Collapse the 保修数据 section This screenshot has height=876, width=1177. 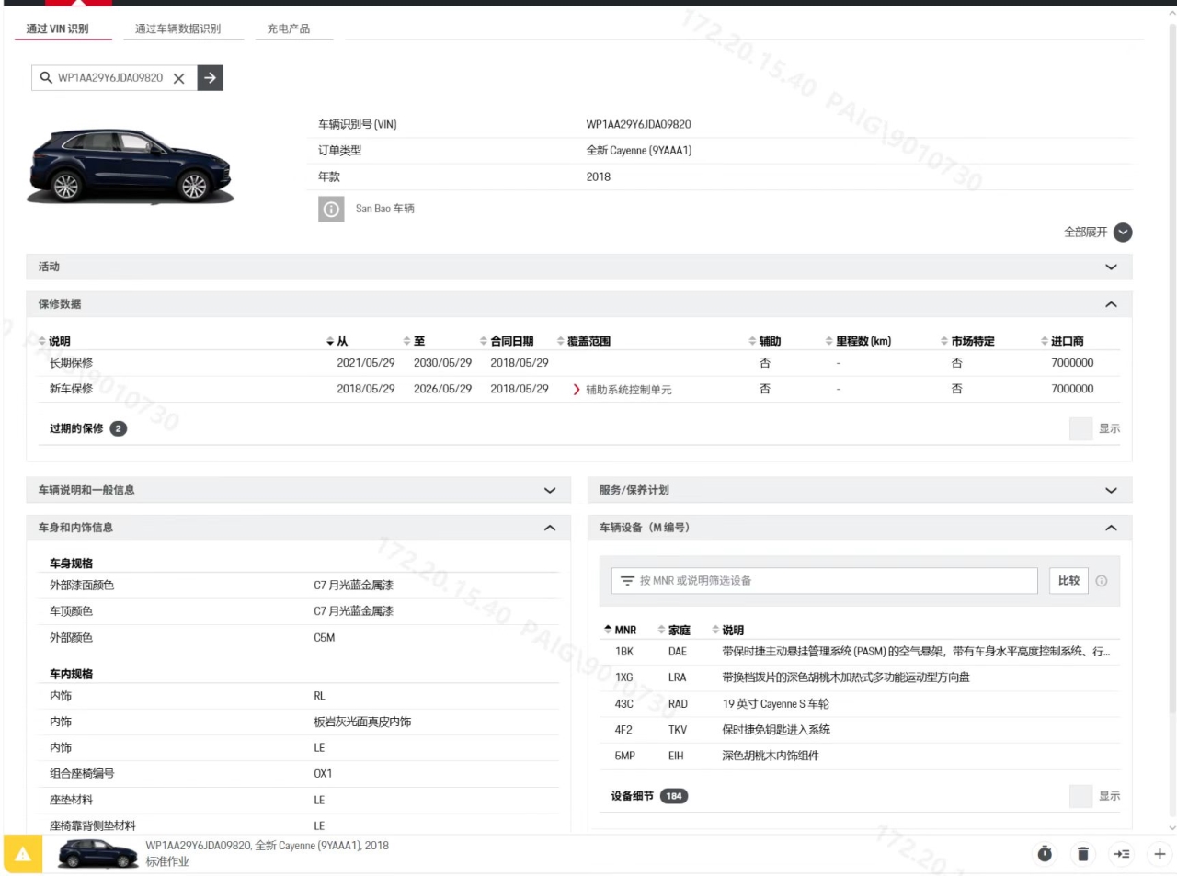point(1111,304)
